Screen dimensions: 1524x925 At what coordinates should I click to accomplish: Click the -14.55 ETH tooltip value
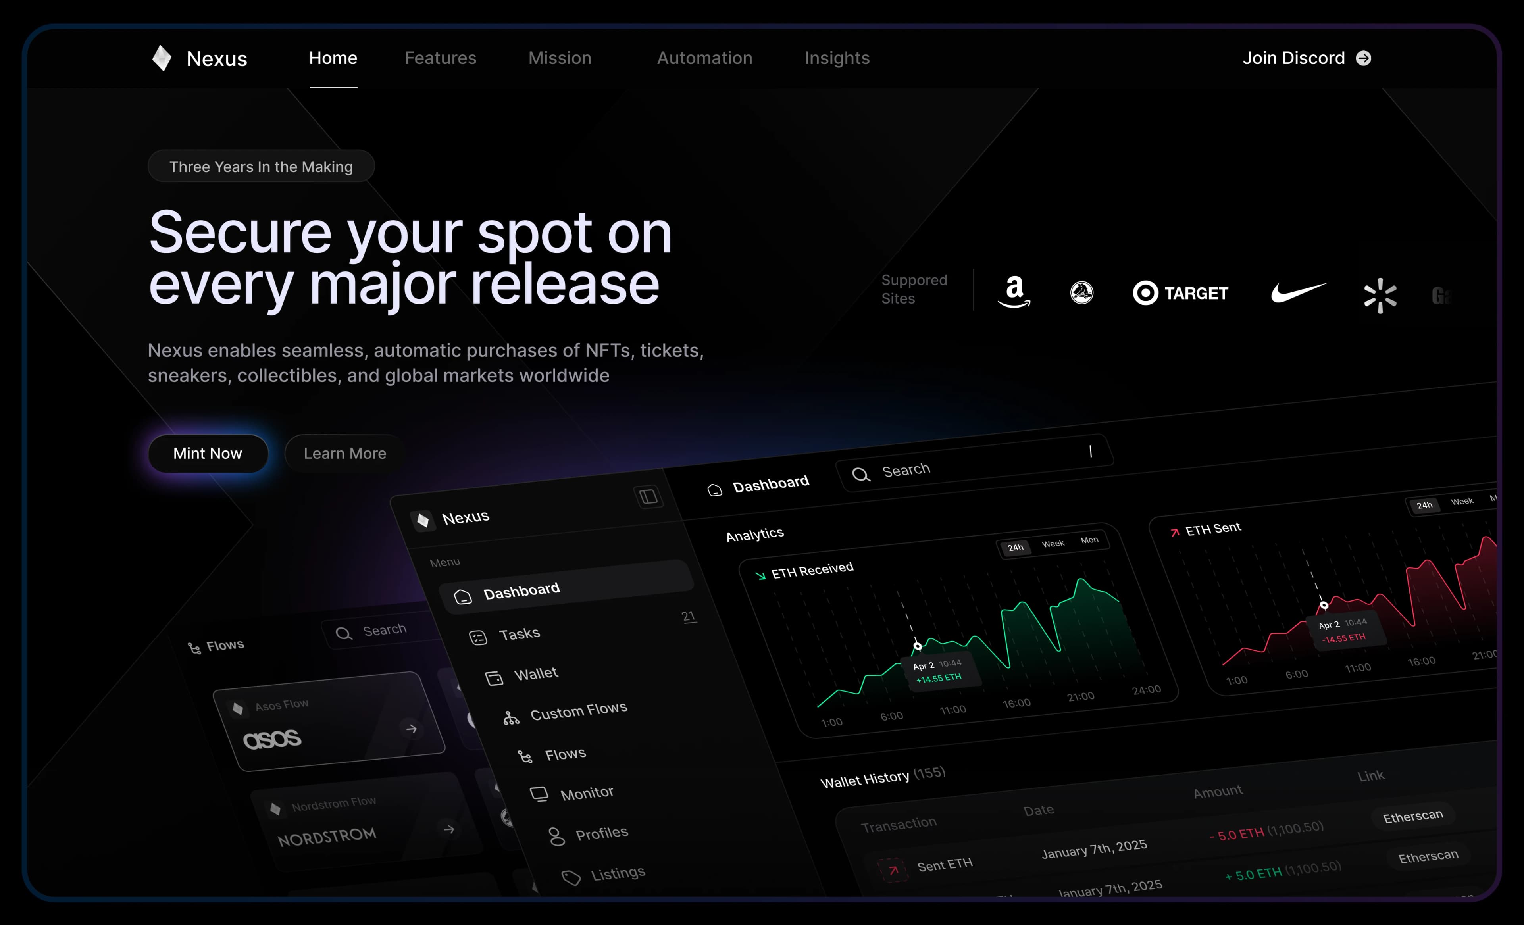point(1343,638)
